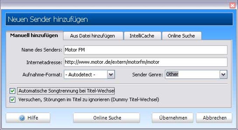Open the Hilfe help button

28,118
